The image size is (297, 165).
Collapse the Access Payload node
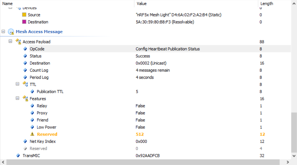point(10,42)
